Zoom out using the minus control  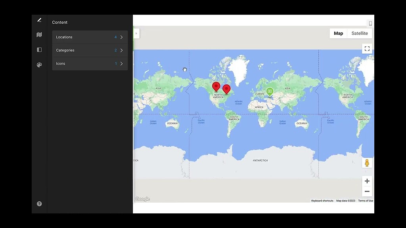pyautogui.click(x=367, y=191)
